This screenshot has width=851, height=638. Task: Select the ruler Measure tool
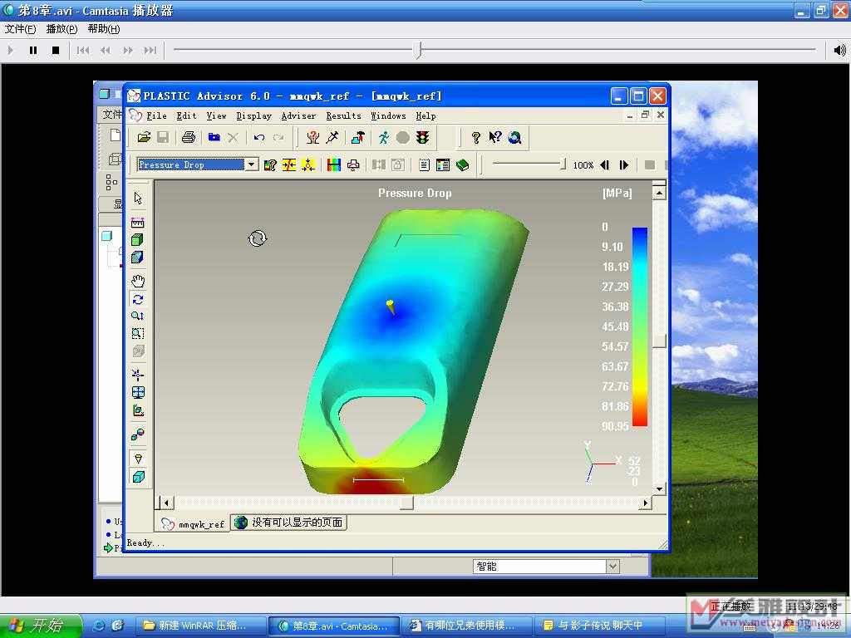[x=138, y=223]
